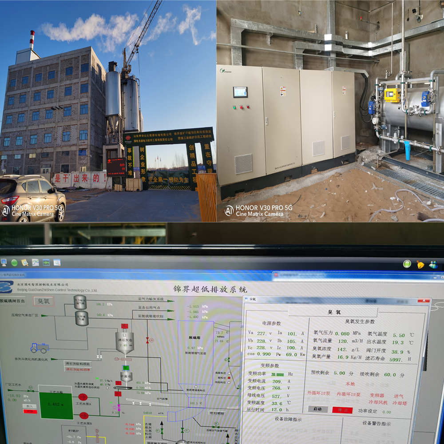The image size is (444, 444).
Task: Click the 运行时间 value 12.0
Action: (x=276, y=410)
